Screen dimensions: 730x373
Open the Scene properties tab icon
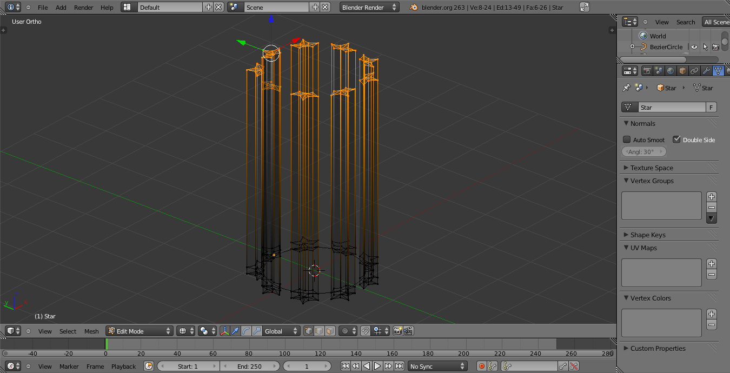point(659,71)
